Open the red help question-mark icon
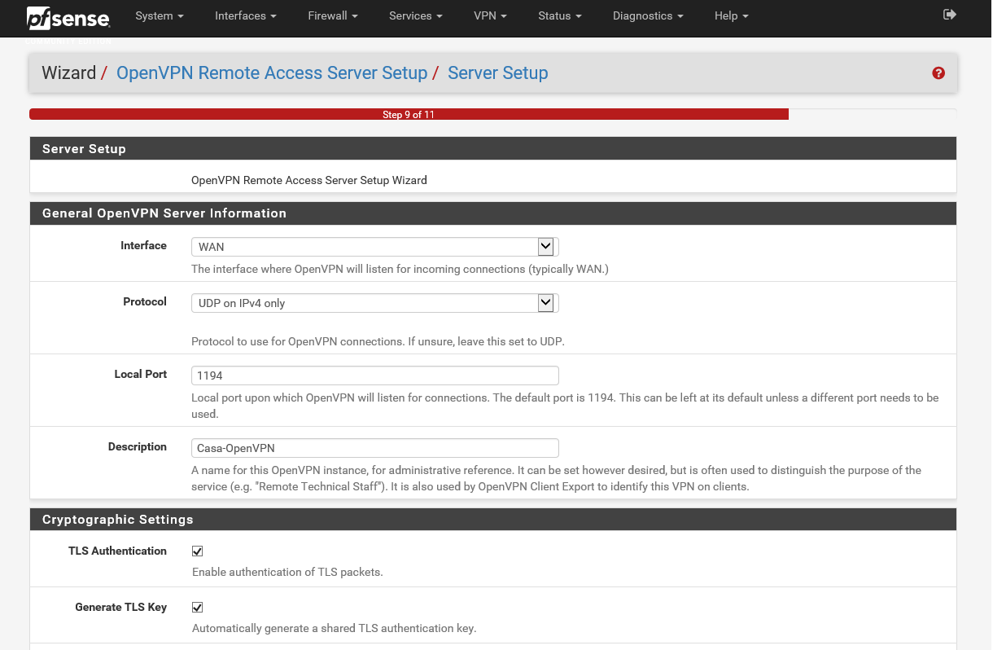 tap(938, 73)
